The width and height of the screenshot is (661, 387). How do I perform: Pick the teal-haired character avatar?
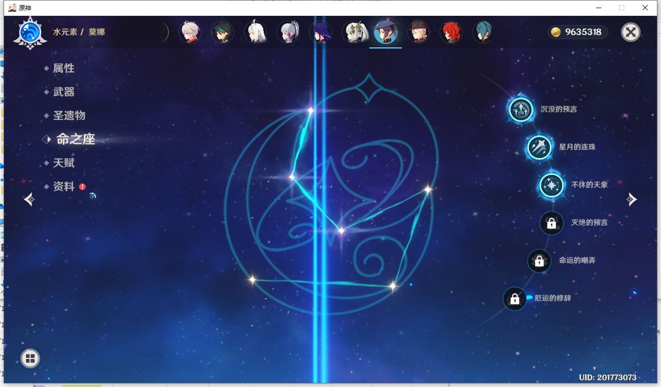click(484, 32)
